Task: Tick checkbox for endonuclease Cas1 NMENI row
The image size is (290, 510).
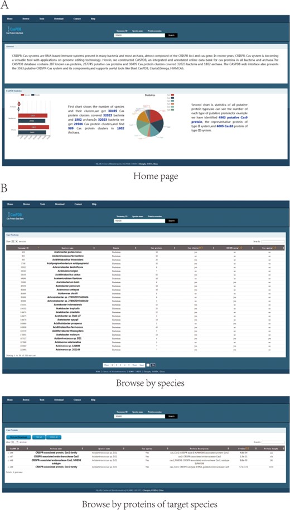Action: click(8, 460)
